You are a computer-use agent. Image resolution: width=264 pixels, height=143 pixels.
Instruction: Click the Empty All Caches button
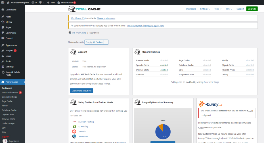[94, 42]
